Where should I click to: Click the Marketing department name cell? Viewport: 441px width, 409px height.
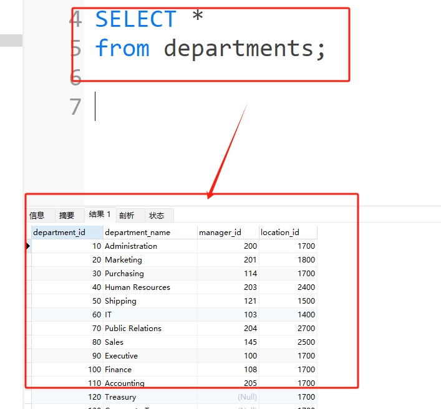click(124, 260)
